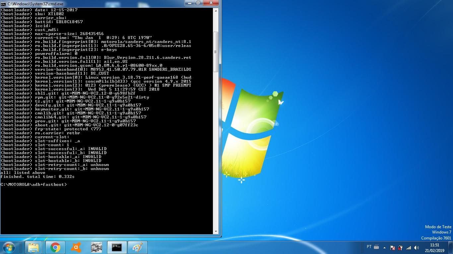The image size is (453, 254).
Task: Click the 'poweroffalarm: 0' line
Action: [39, 54]
